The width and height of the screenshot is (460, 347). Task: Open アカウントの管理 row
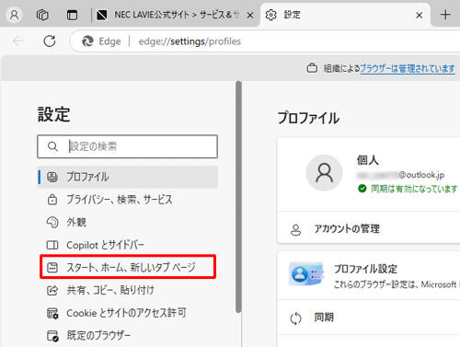tap(369, 229)
